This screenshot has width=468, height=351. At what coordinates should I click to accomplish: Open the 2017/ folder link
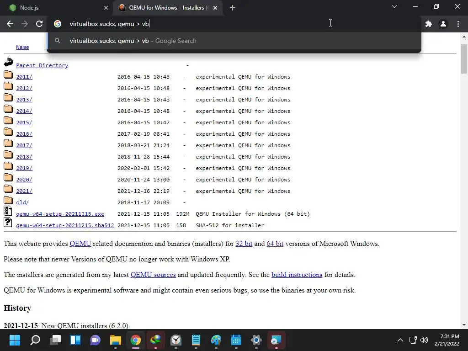pyautogui.click(x=24, y=145)
